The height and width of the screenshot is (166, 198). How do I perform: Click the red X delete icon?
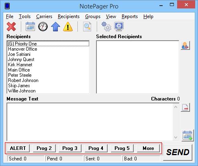(11, 27)
